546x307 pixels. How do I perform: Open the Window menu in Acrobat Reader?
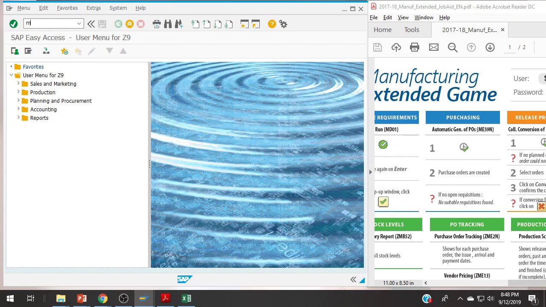pos(424,17)
